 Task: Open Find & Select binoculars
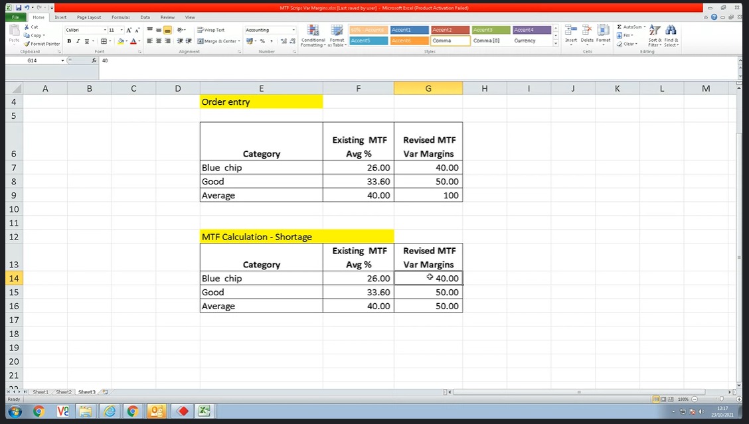coord(671,35)
